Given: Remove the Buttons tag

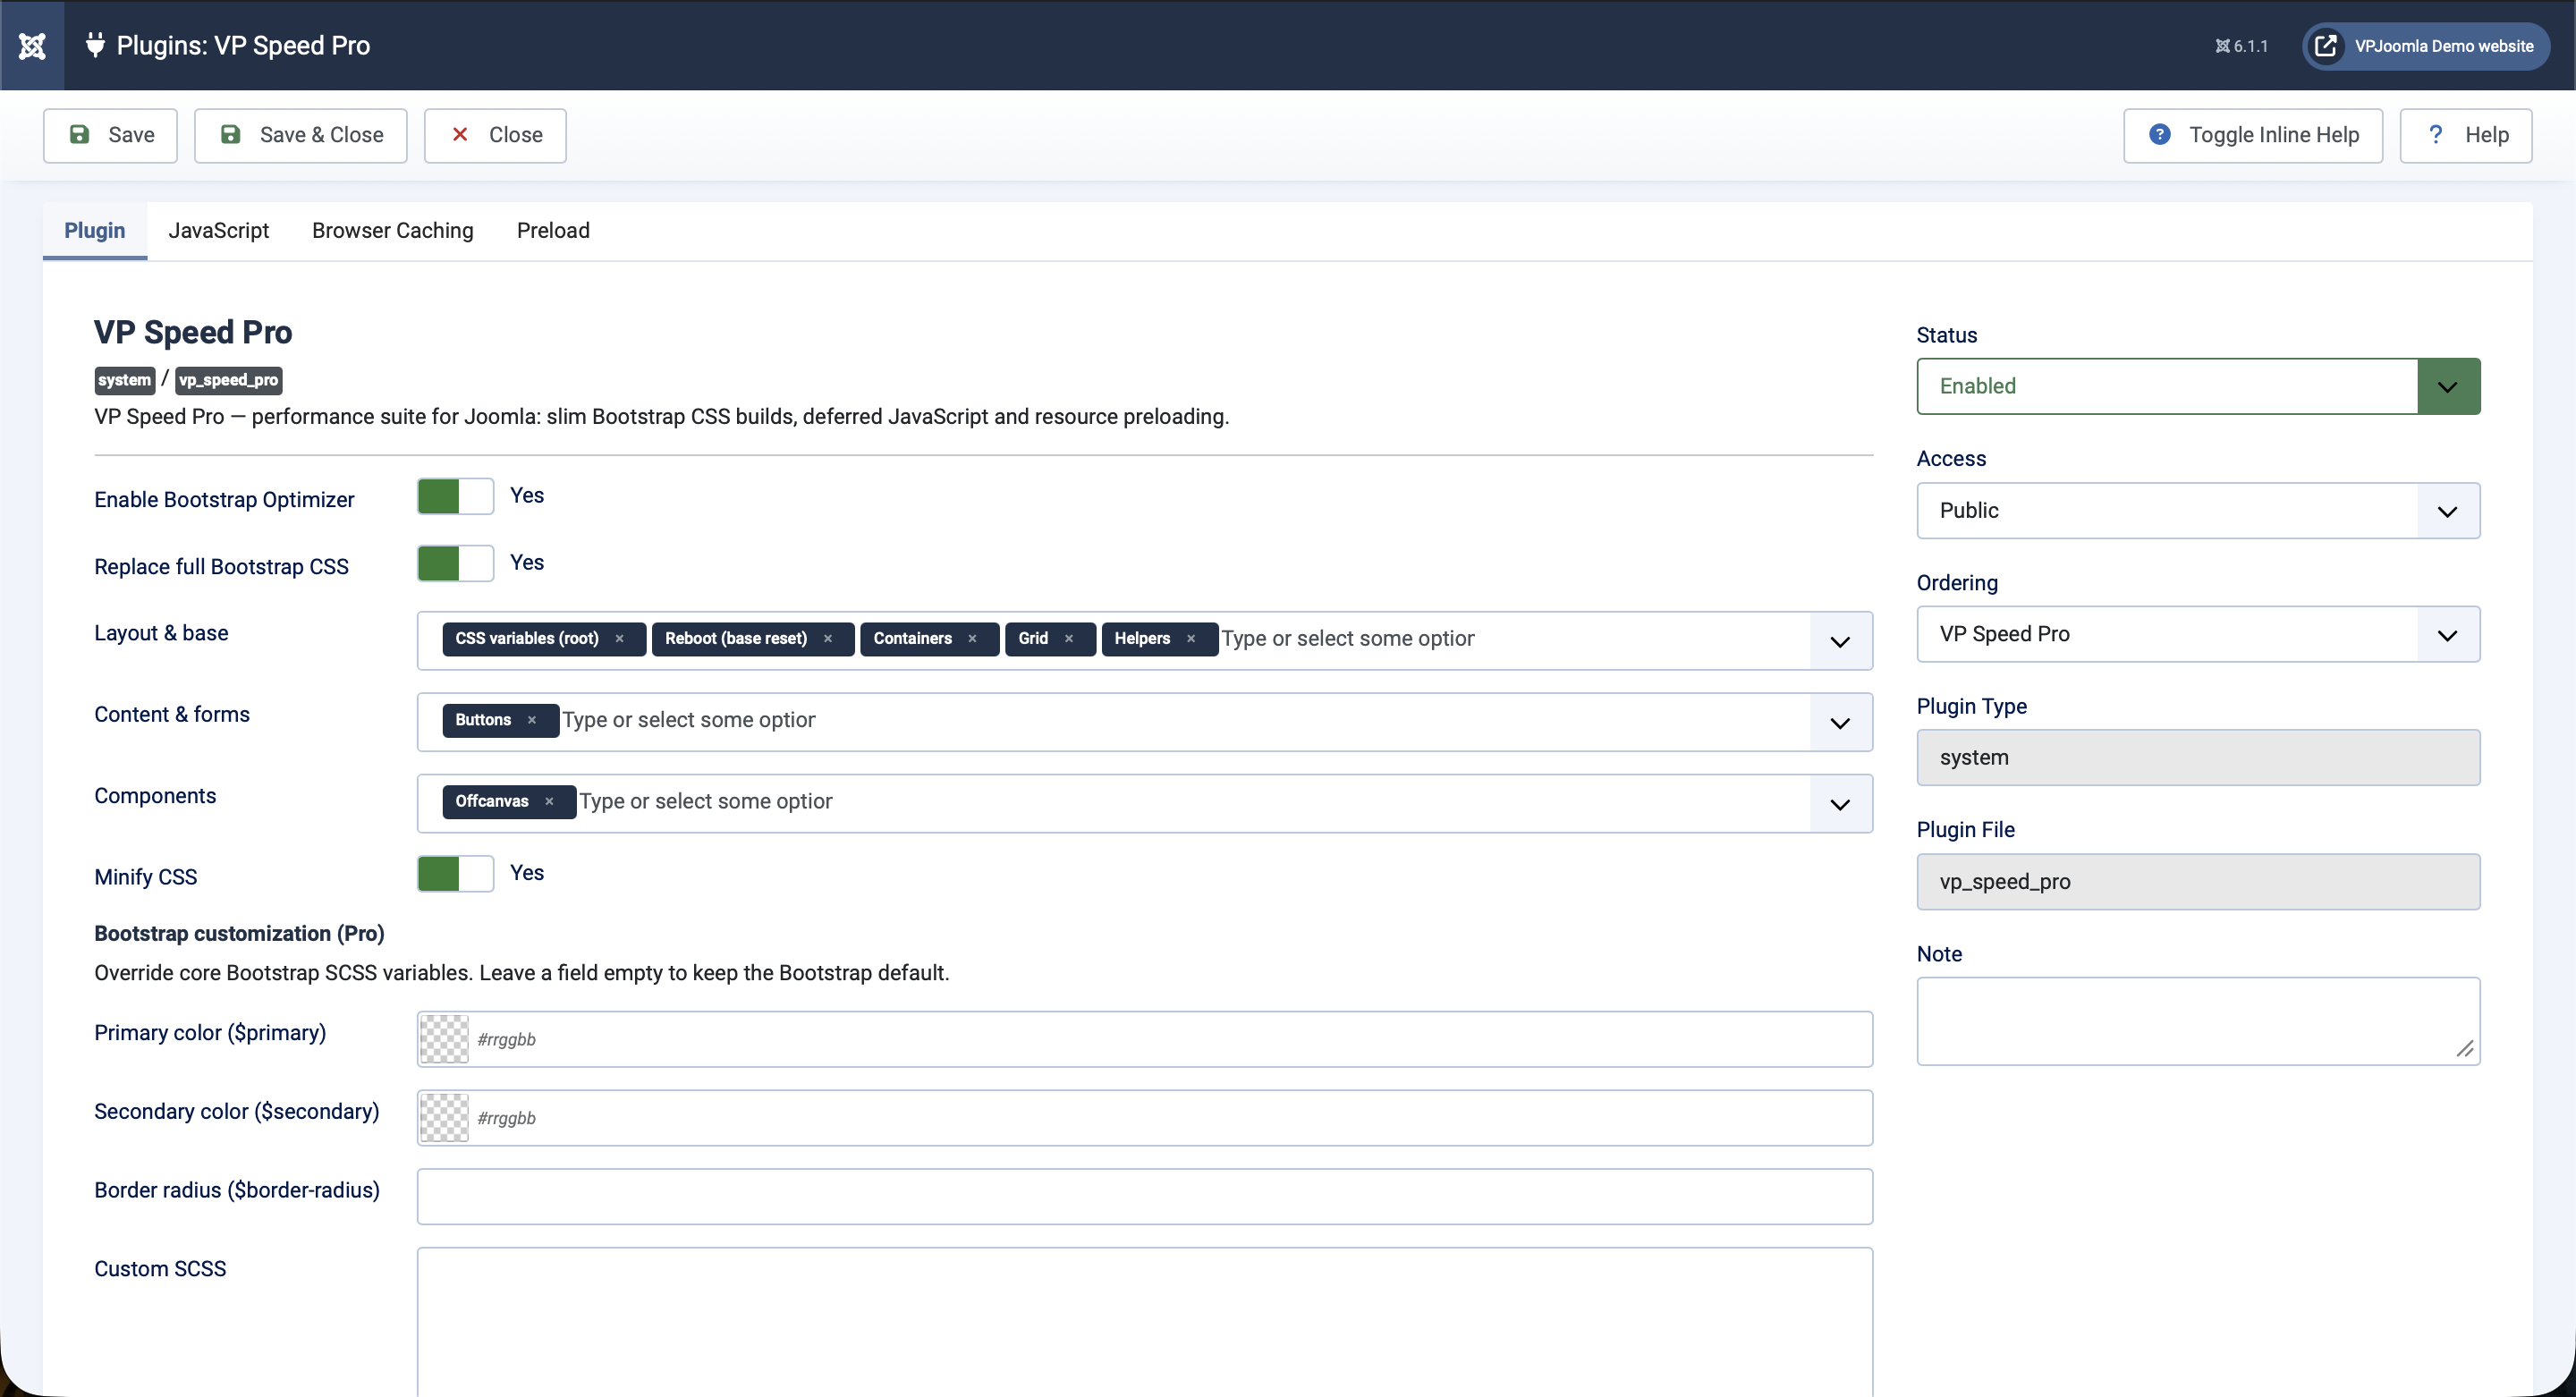Looking at the screenshot, I should coord(532,720).
